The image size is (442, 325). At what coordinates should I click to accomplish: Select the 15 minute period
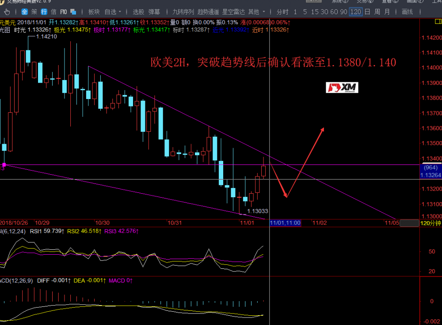click(x=315, y=12)
